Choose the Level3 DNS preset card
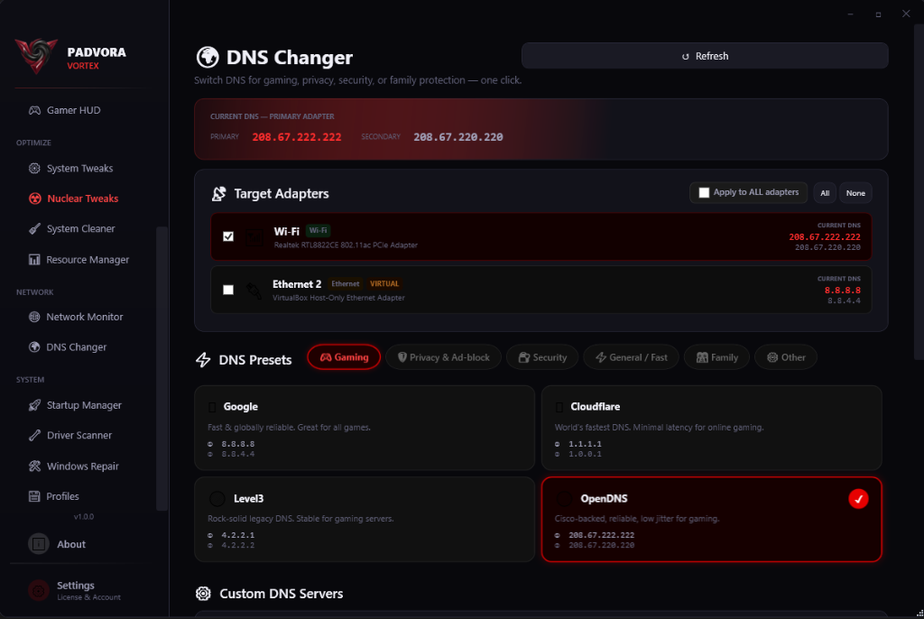Screen dimensions: 924x619 pyautogui.click(x=365, y=520)
